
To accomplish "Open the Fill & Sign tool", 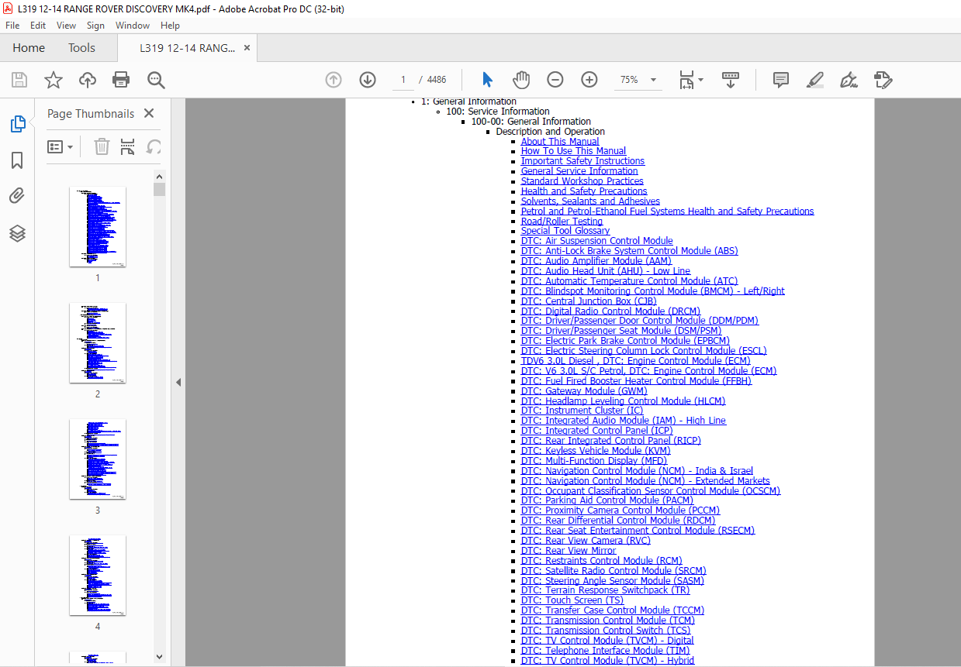I will pos(849,80).
